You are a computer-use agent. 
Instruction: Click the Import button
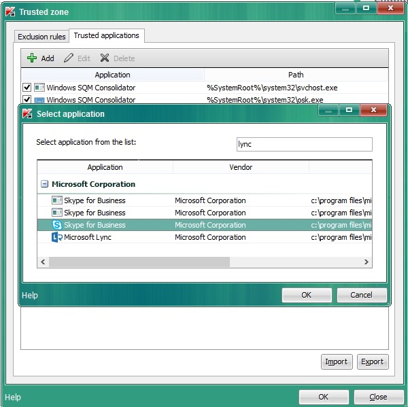tap(336, 361)
